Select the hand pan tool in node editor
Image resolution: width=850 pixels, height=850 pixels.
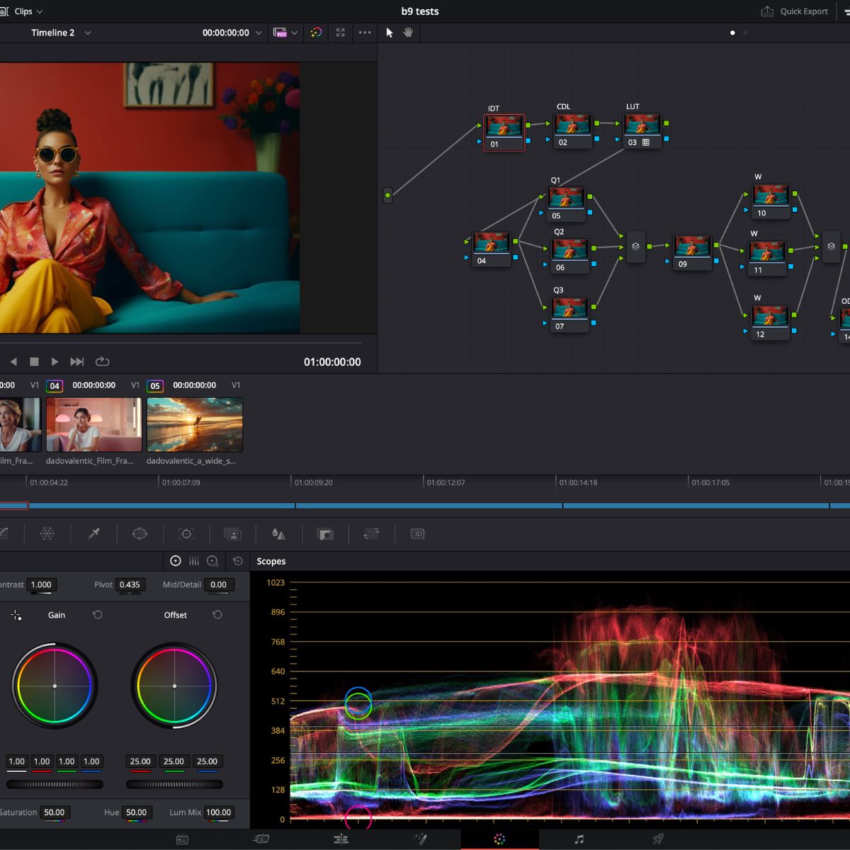click(x=408, y=33)
